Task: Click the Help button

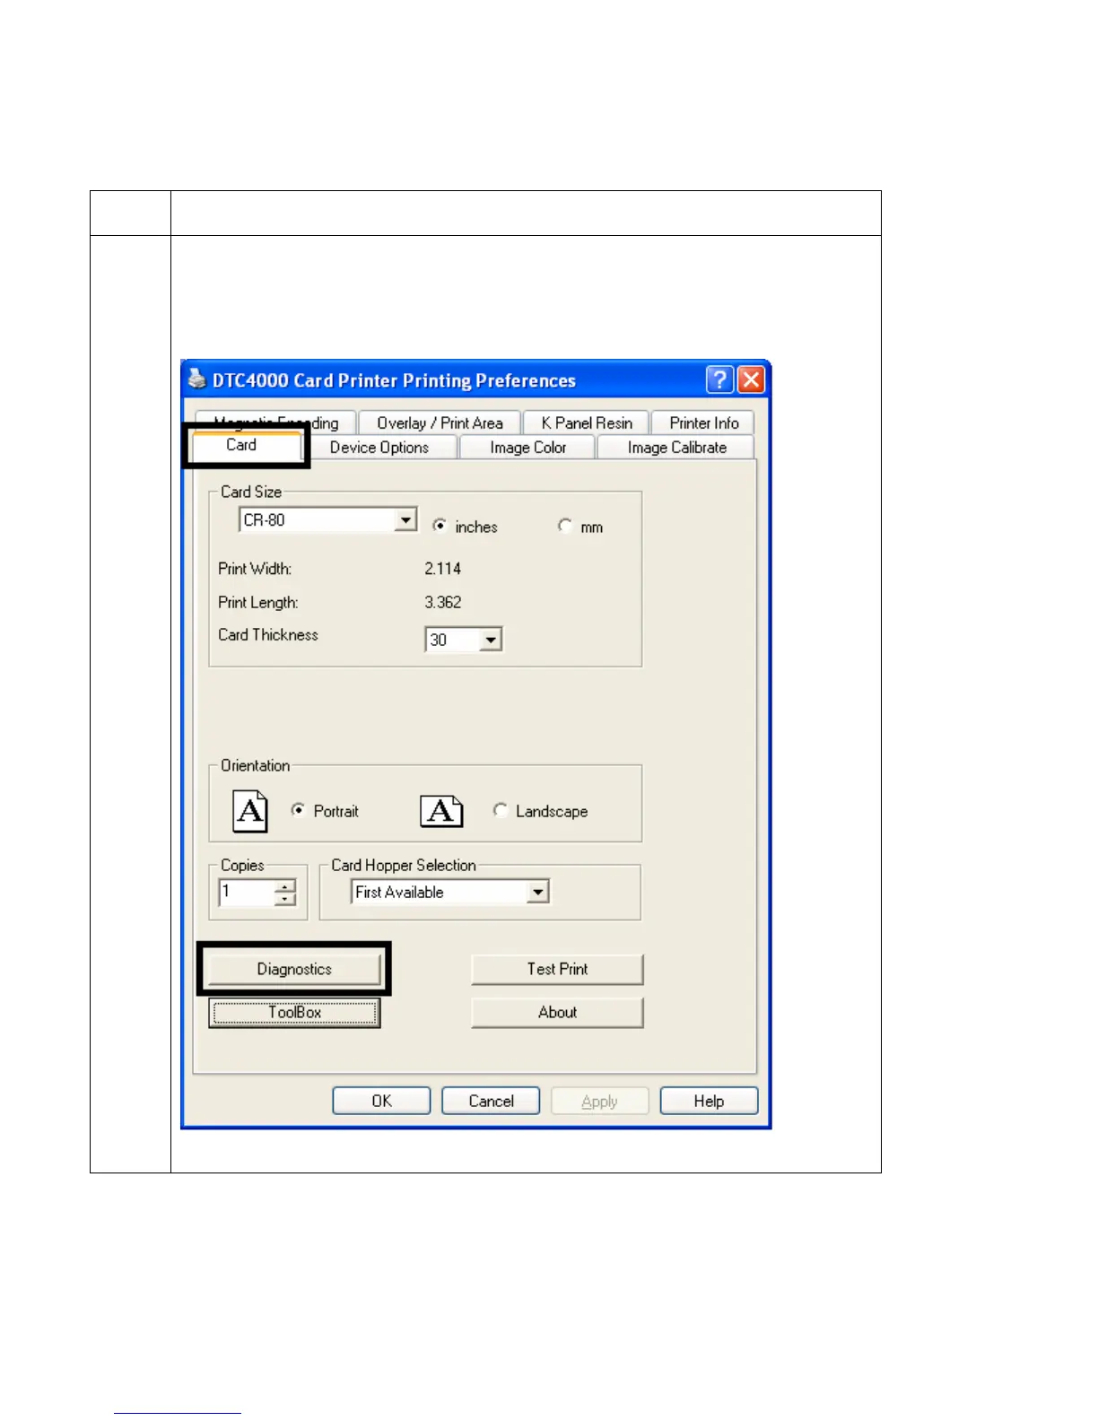Action: tap(709, 1101)
